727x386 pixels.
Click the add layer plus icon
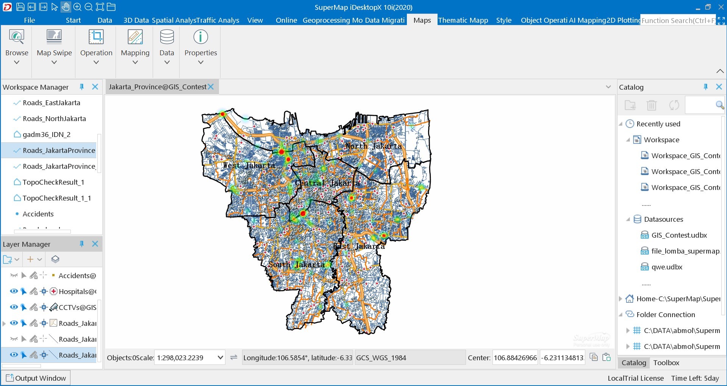30,259
